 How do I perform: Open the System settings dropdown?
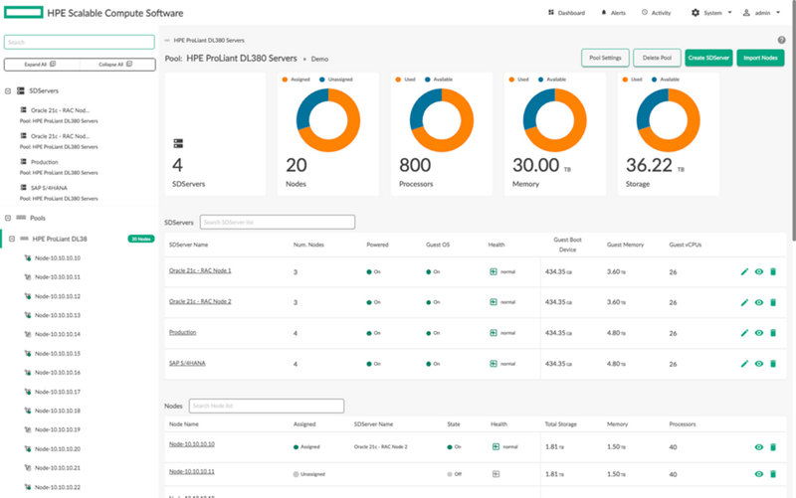711,13
